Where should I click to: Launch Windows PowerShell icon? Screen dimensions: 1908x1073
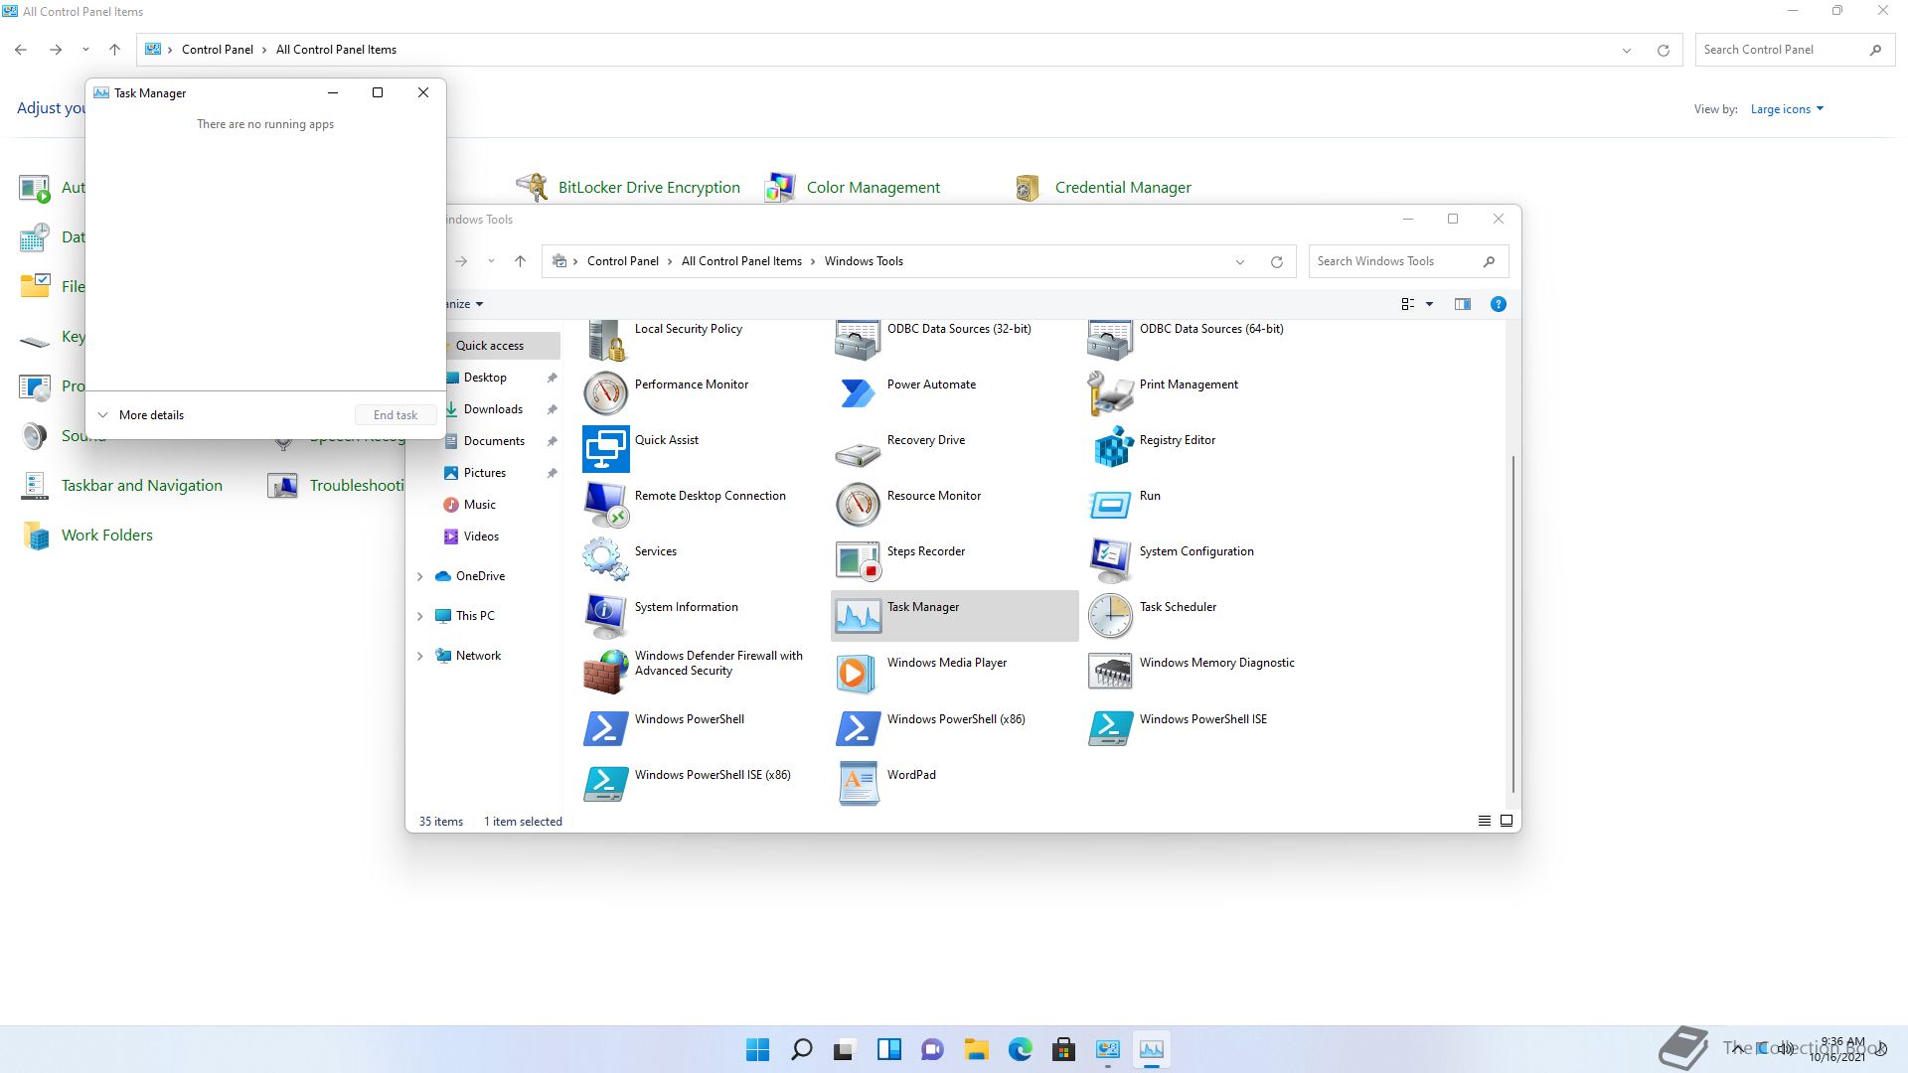tap(606, 728)
